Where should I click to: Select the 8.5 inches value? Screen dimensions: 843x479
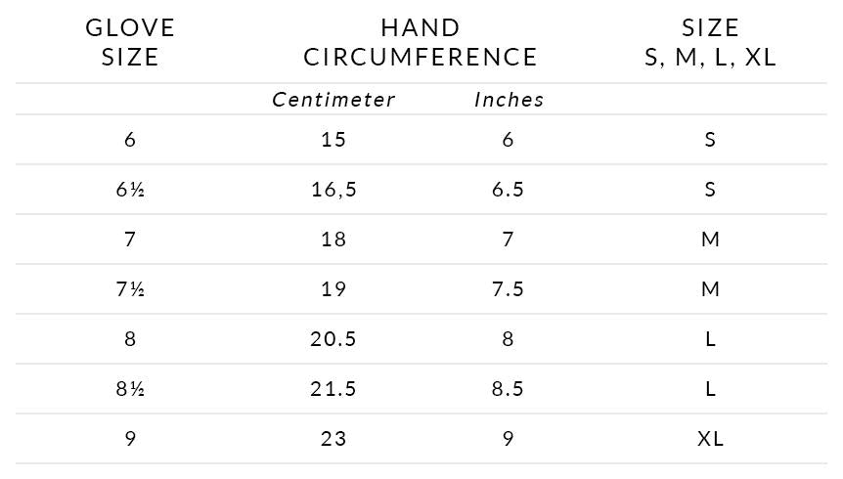tap(508, 389)
